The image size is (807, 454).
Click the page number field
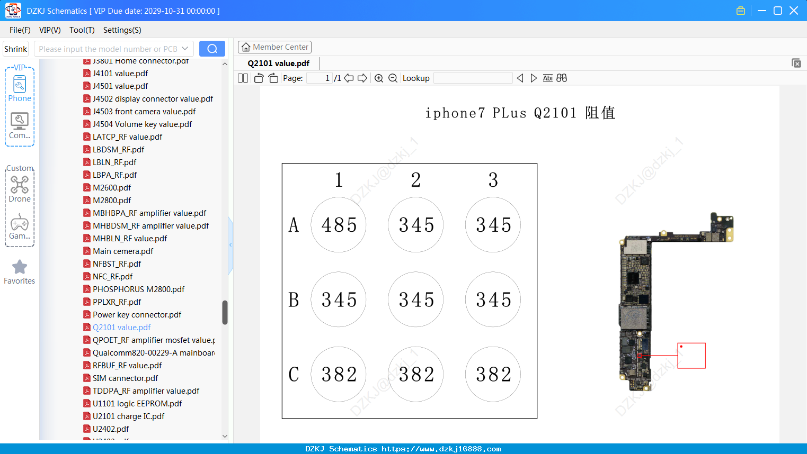click(x=320, y=78)
